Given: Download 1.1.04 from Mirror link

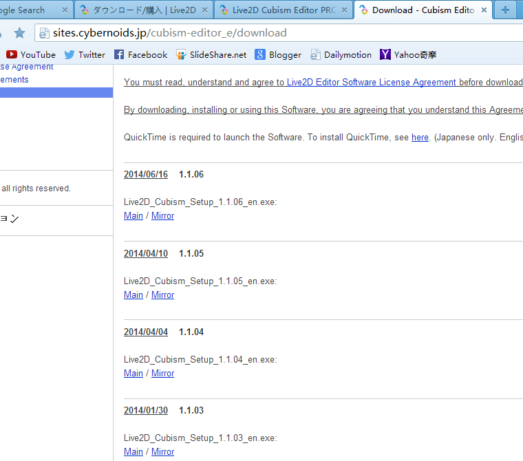Looking at the screenshot, I should click(163, 373).
